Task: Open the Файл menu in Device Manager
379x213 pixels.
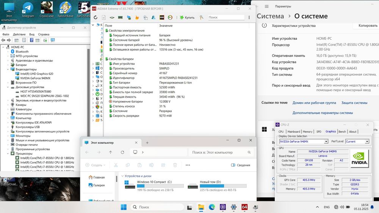Action: [6, 34]
